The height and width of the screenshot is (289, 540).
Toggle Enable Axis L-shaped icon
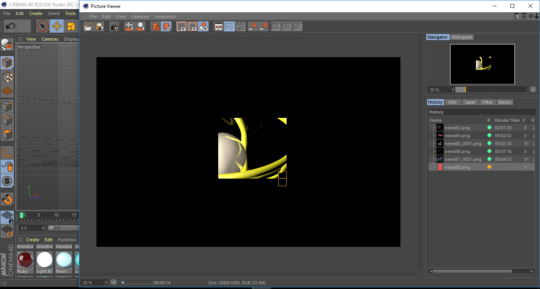[x=7, y=152]
